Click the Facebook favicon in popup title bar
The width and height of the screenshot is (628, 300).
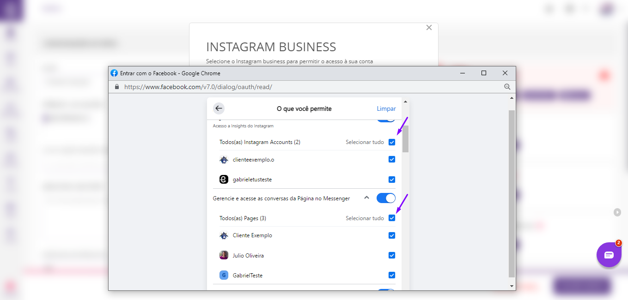tap(114, 73)
